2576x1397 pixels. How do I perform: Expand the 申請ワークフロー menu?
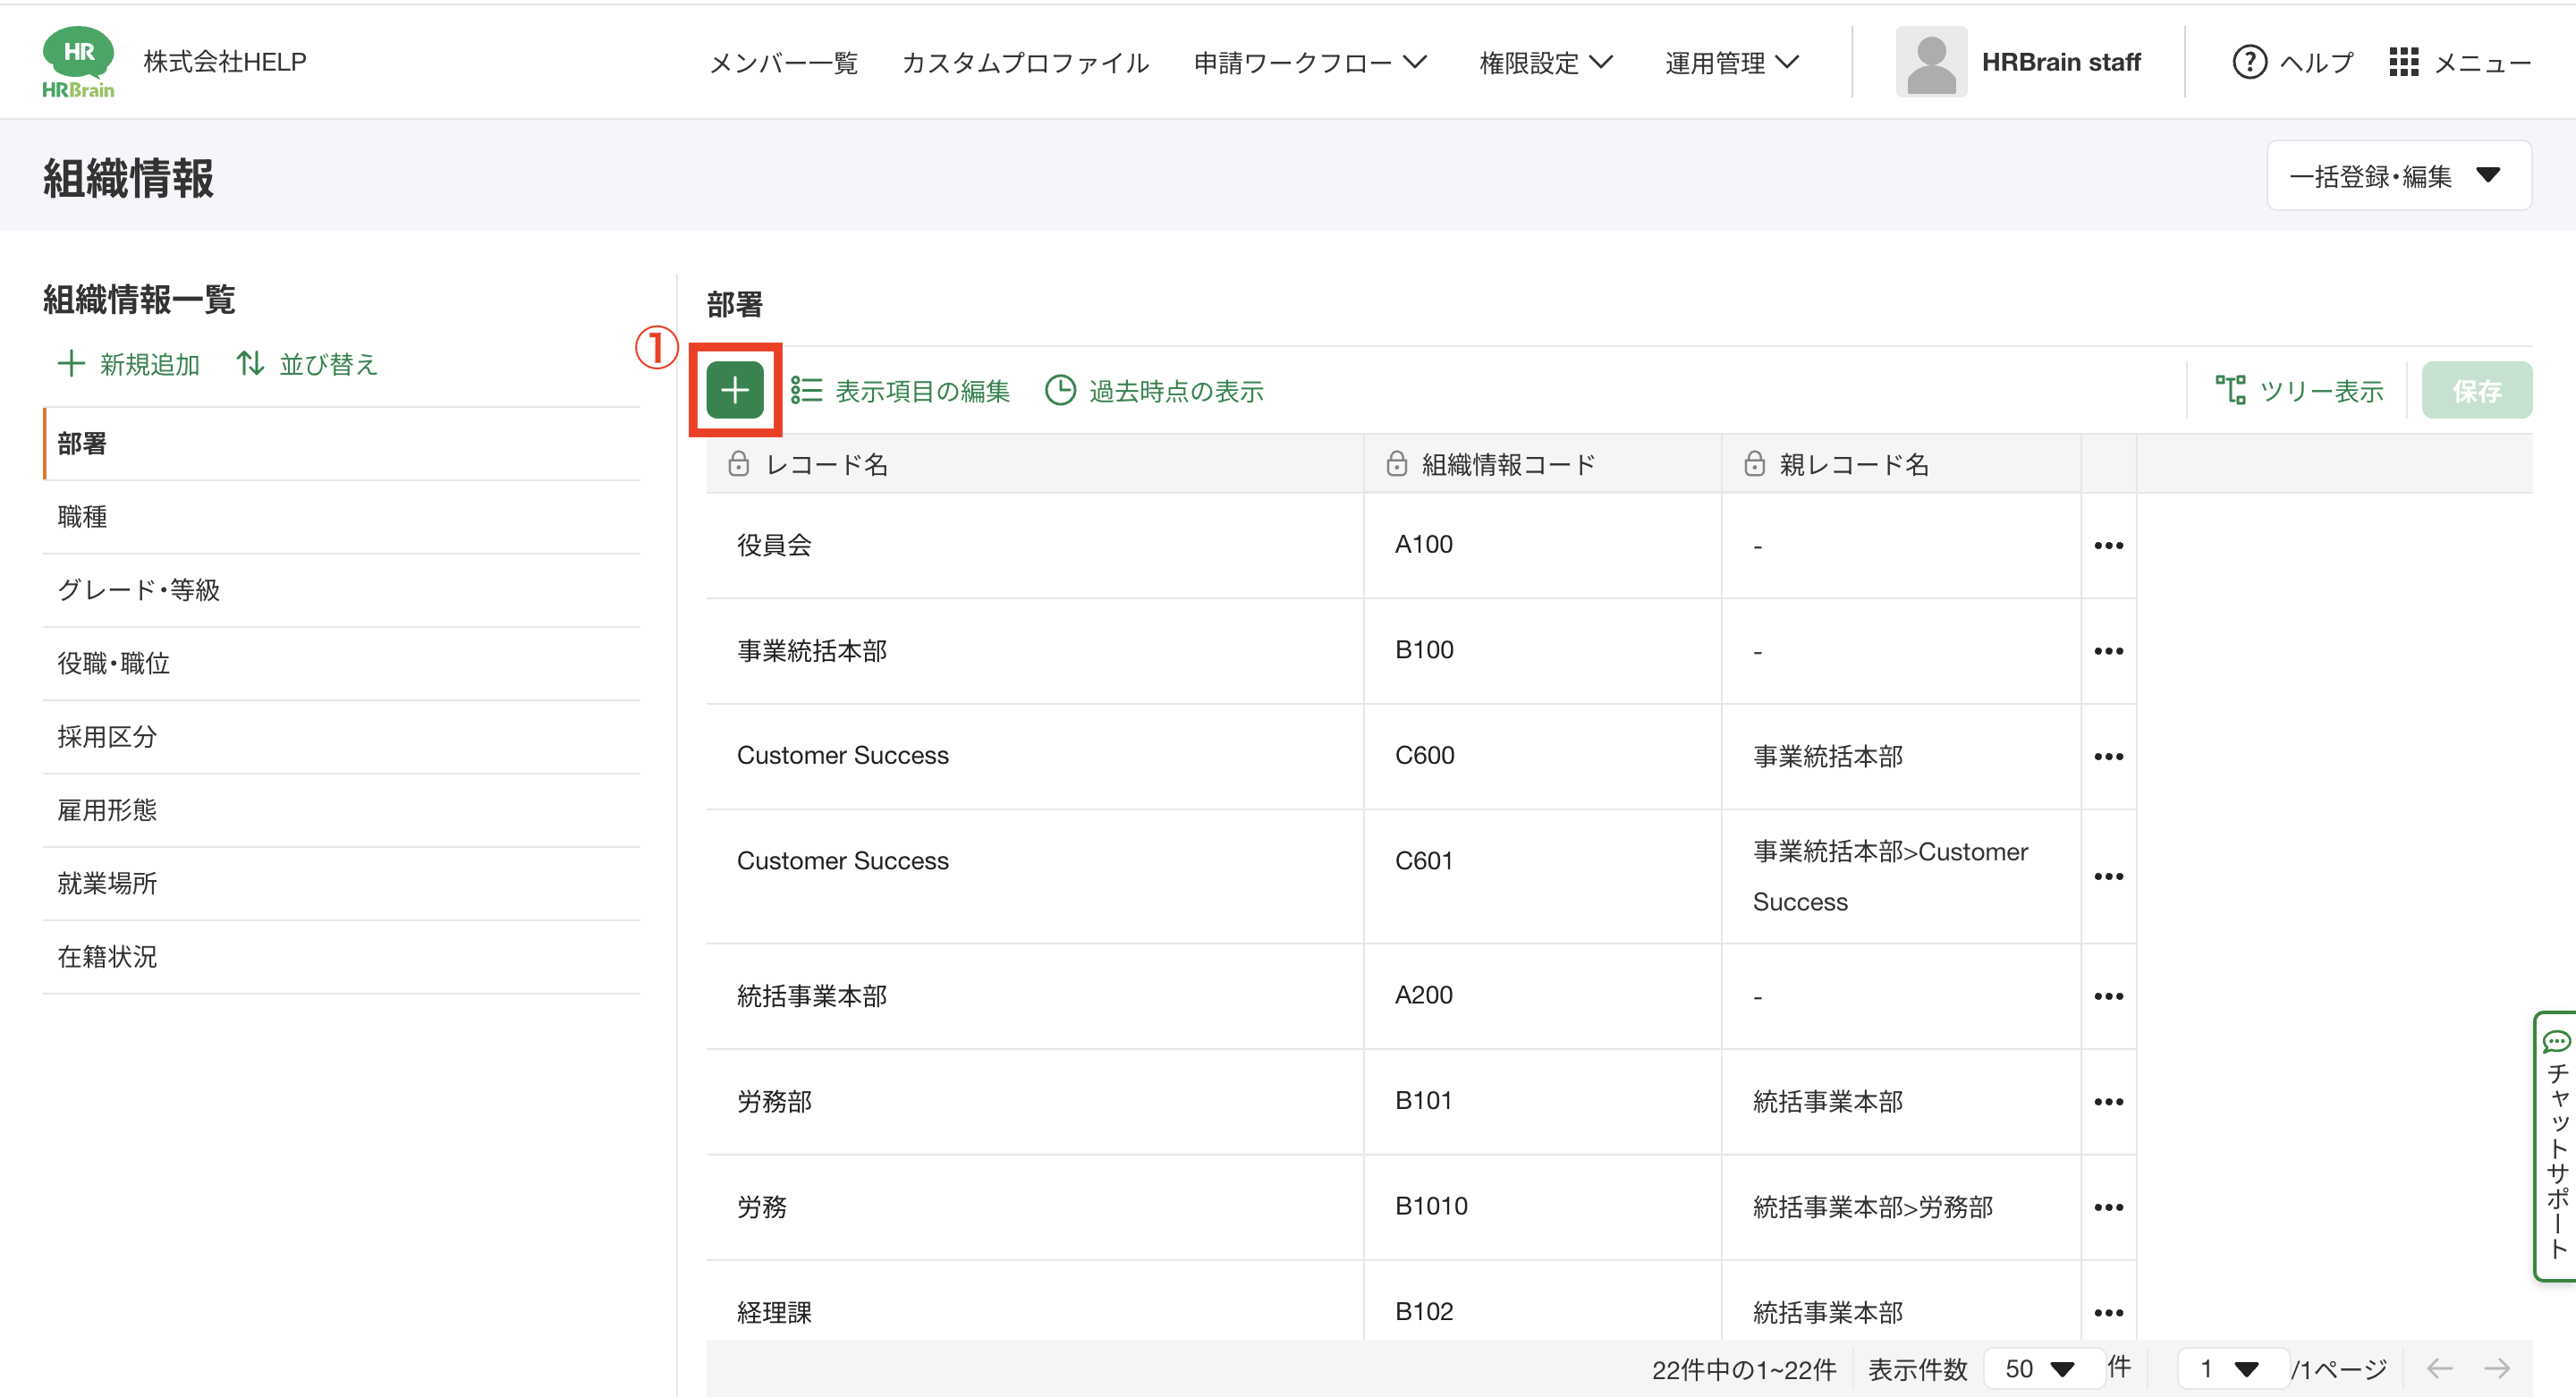coord(1310,62)
